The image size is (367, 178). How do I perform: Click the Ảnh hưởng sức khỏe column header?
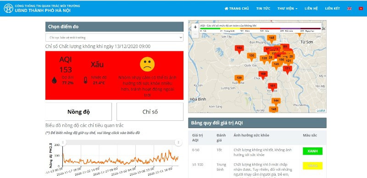pyautogui.click(x=251, y=135)
